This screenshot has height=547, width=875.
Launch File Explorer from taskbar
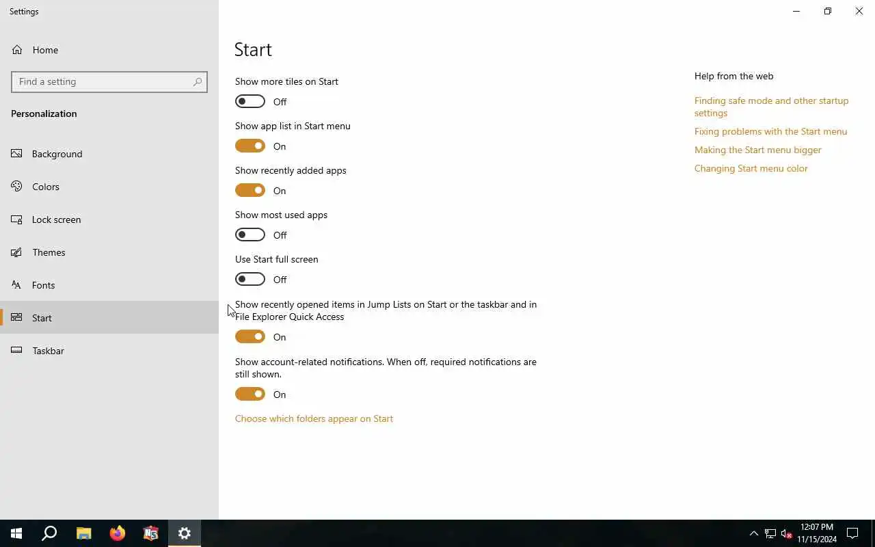coord(83,533)
